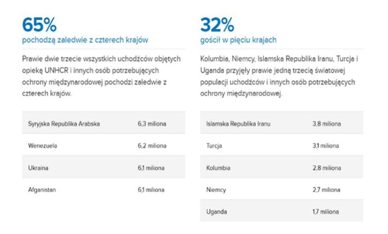Click the 6,2 miliona value for Wenezuela
Viewport: 388px width, 234px height.
click(x=152, y=146)
